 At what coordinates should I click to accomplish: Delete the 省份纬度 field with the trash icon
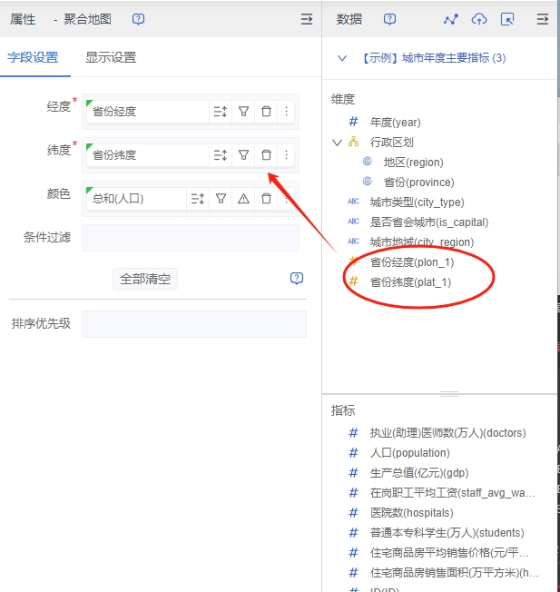(x=266, y=155)
